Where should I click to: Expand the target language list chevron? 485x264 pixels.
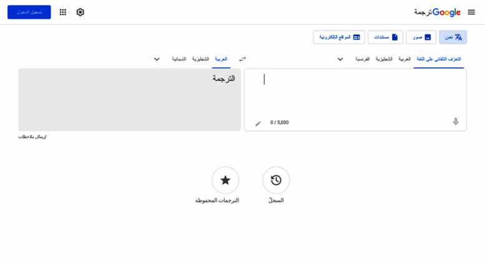pos(157,59)
